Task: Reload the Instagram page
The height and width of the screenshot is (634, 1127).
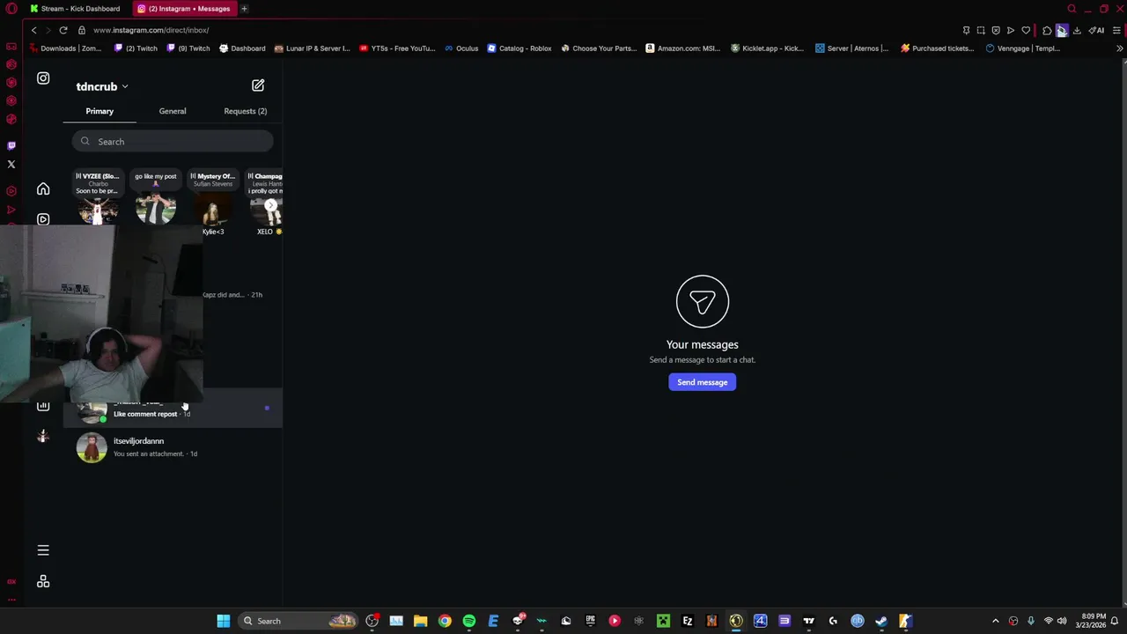Action: [63, 30]
